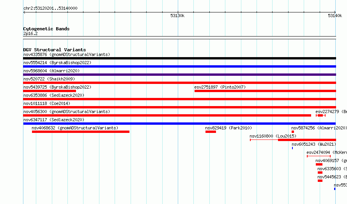Select the red nsv520722 variant bar

179,83
